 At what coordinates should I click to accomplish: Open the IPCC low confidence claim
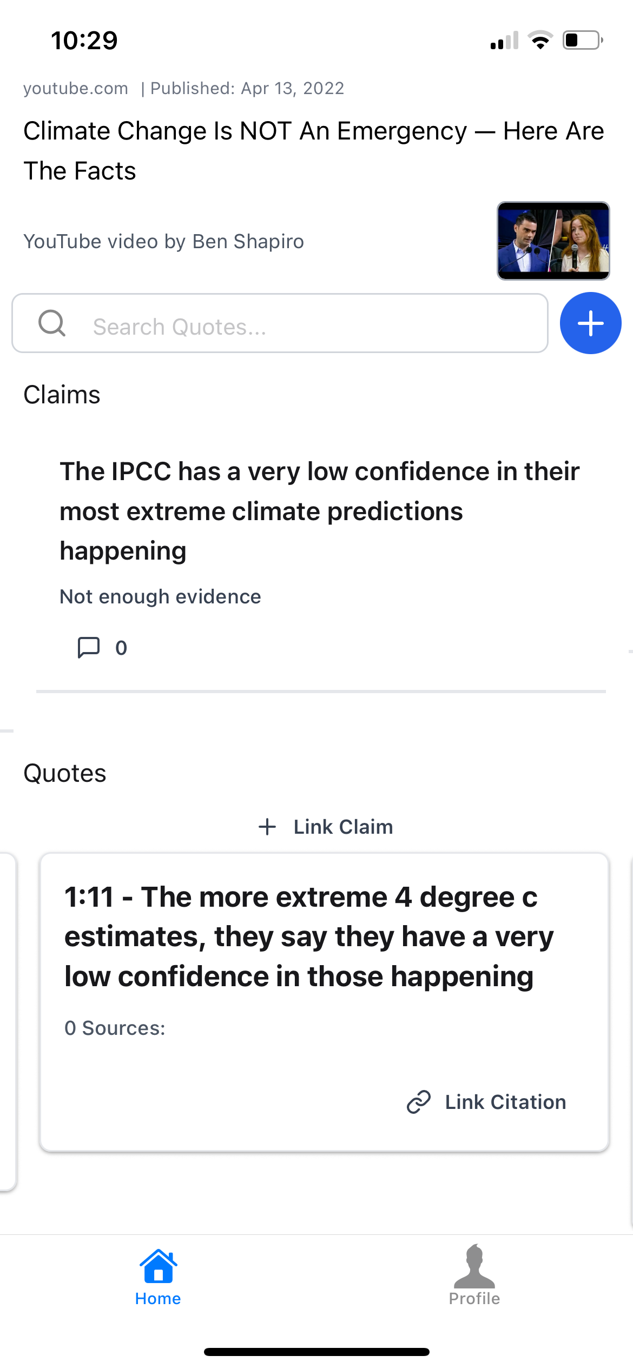click(319, 510)
